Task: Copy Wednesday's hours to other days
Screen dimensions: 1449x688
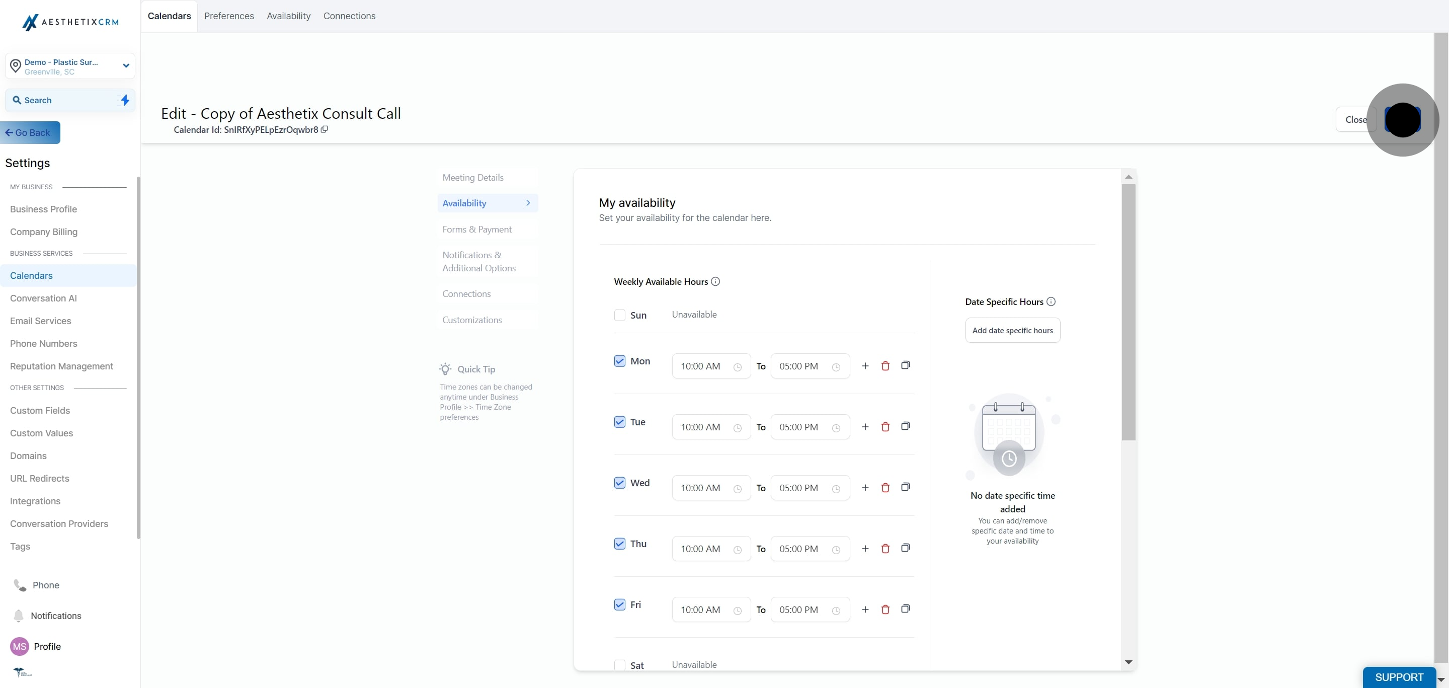Action: [x=905, y=487]
